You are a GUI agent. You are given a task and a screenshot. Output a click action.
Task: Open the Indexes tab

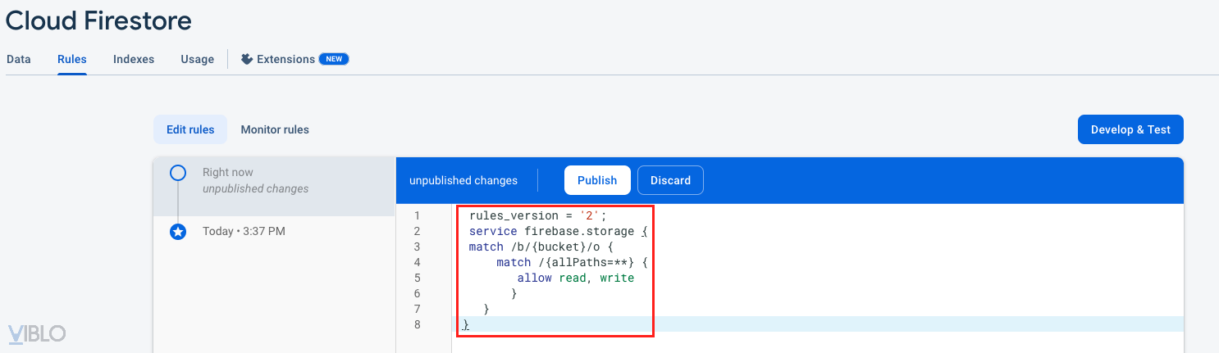pyautogui.click(x=134, y=59)
